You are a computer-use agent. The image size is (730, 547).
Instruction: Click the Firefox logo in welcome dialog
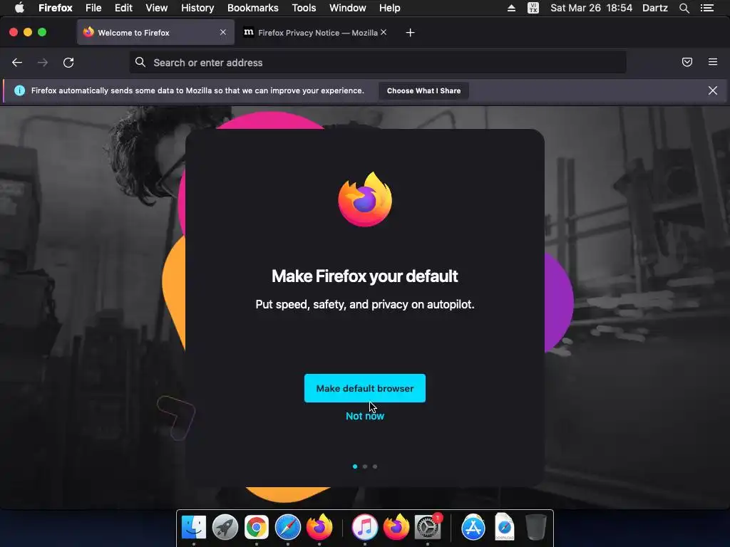[365, 199]
